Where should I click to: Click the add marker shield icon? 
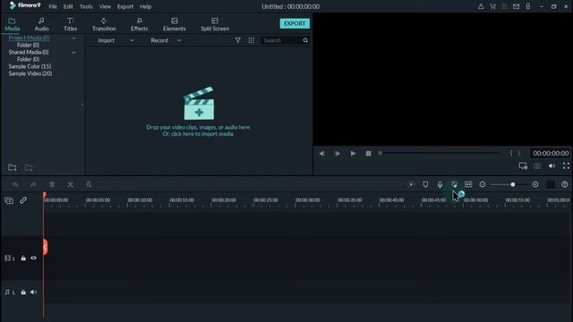coord(425,184)
